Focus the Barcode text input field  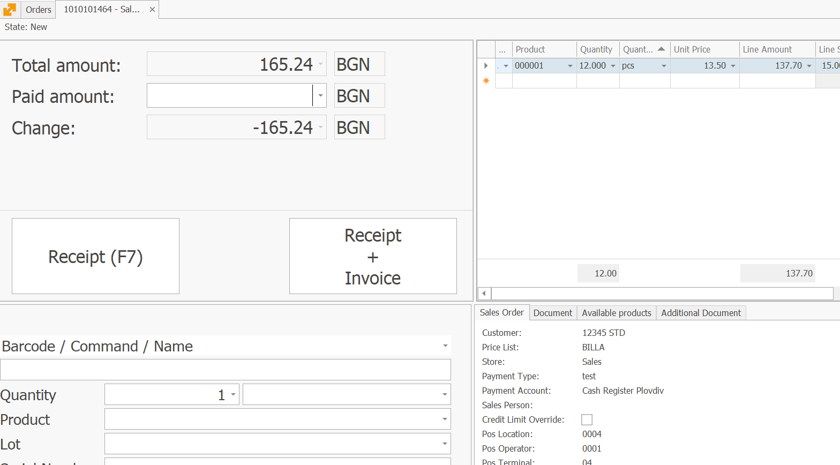pos(225,370)
